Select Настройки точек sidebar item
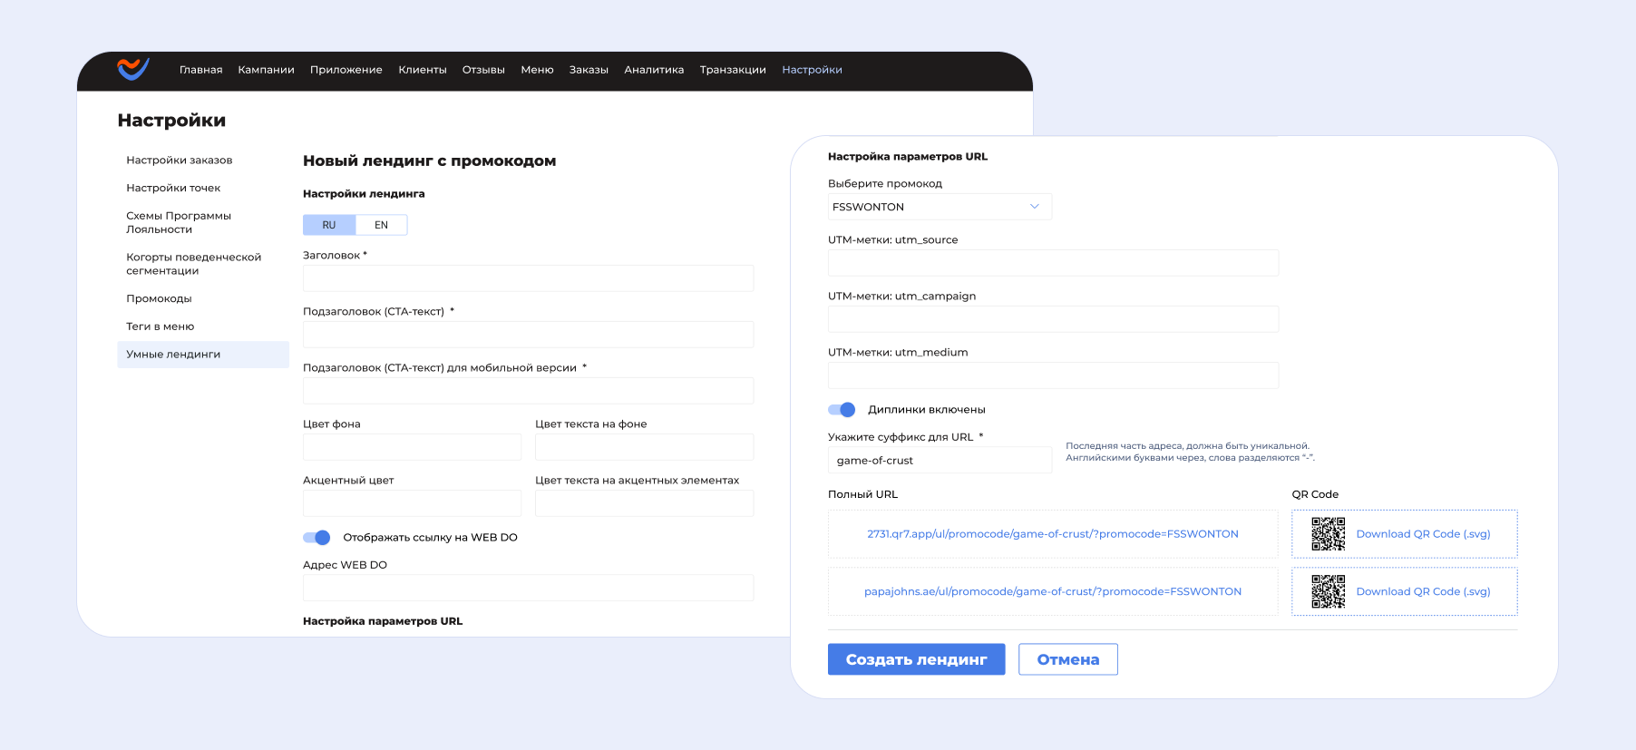 pyautogui.click(x=173, y=188)
